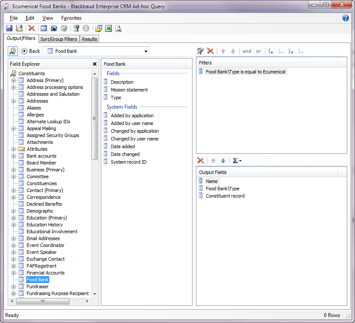The height and width of the screenshot is (323, 355).
Task: Select the Food Bank tree item
Action: pos(37,280)
